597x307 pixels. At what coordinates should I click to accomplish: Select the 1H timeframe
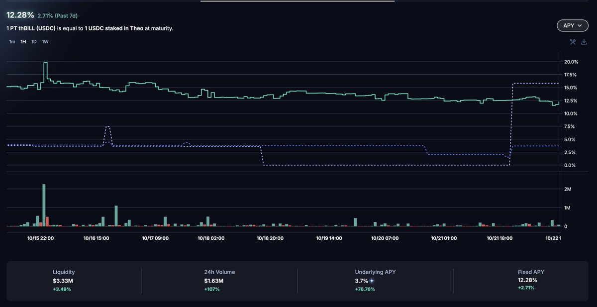[23, 42]
